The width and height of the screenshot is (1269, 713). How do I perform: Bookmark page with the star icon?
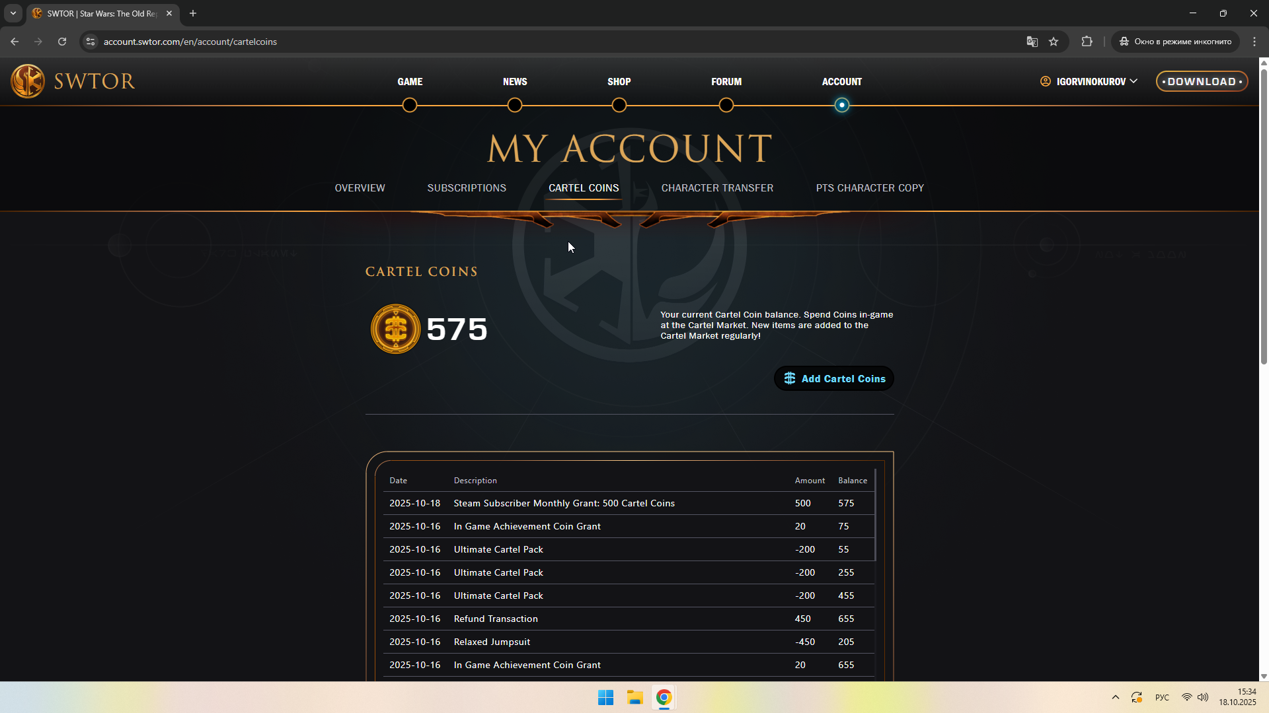(1054, 42)
